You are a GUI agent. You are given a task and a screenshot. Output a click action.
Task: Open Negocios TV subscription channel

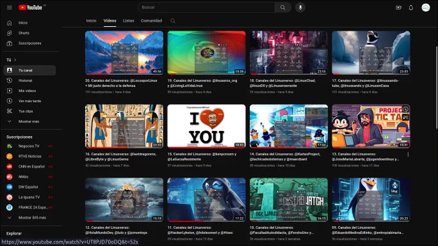click(x=30, y=146)
